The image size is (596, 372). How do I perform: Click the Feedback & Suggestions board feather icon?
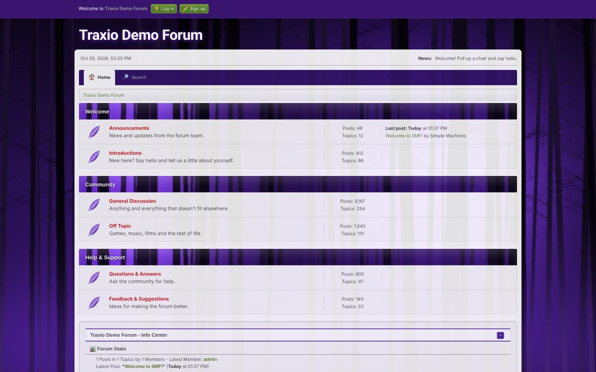click(94, 303)
